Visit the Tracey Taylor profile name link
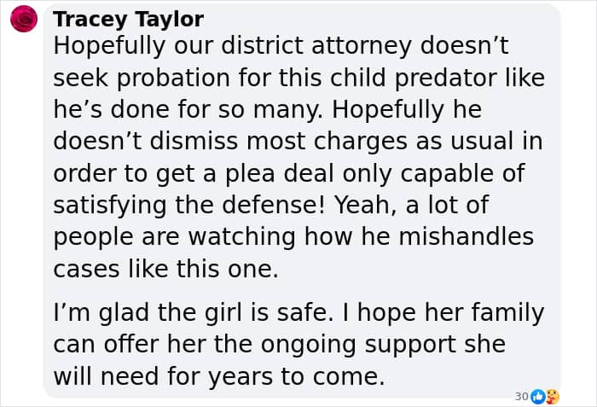The height and width of the screenshot is (407, 597). point(128,20)
